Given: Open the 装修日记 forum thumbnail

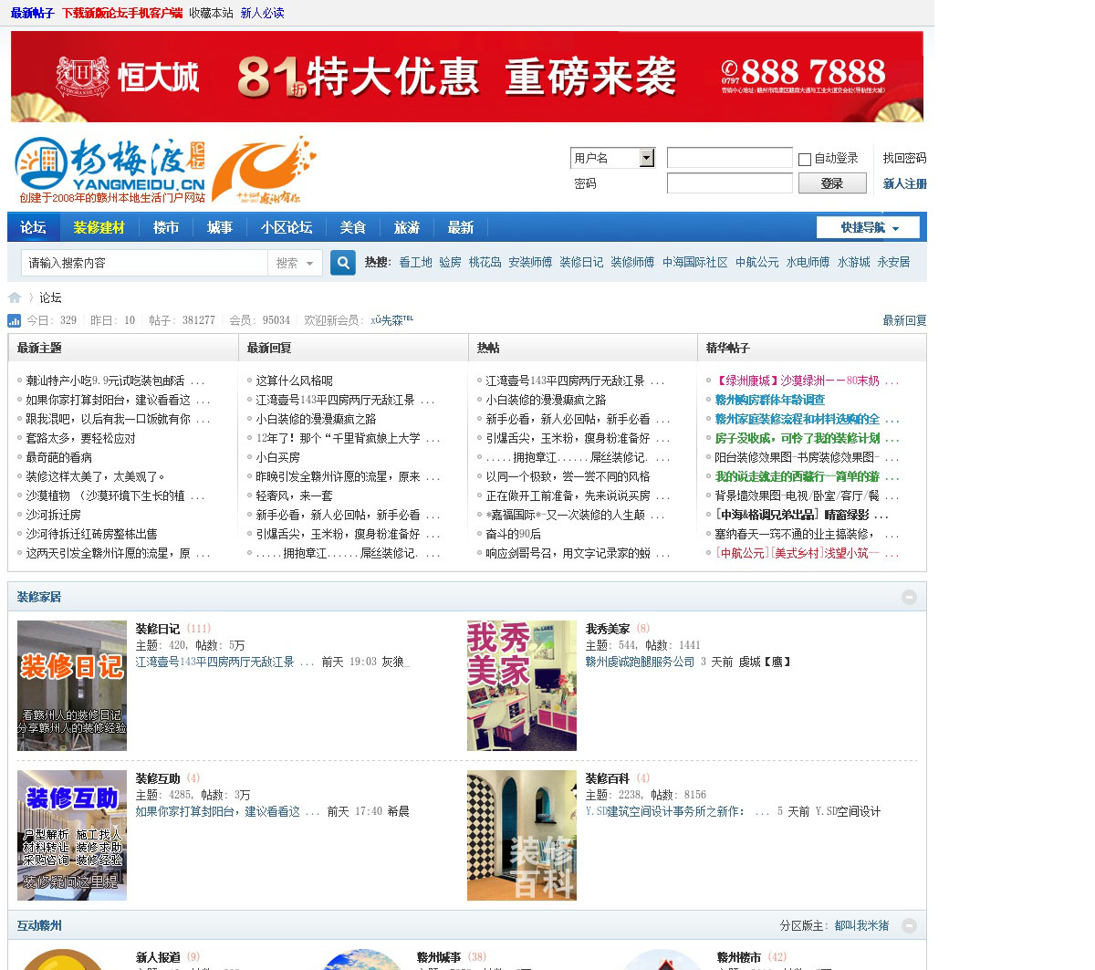Looking at the screenshot, I should click(72, 685).
